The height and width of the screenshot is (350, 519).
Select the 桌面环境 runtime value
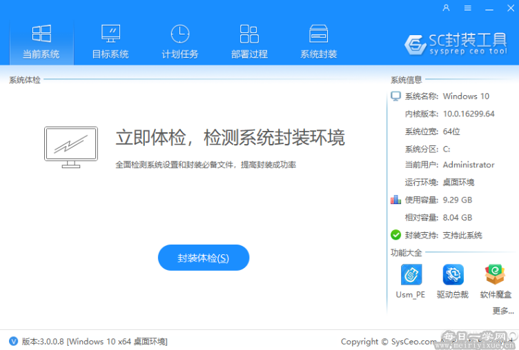pos(458,182)
